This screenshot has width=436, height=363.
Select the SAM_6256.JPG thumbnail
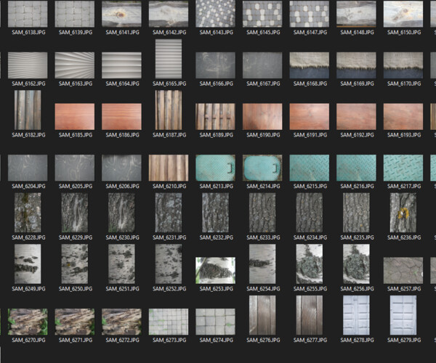click(357, 264)
